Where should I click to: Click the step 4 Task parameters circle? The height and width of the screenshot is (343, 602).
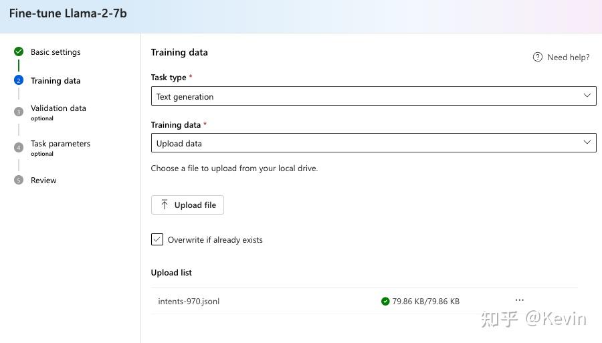(19, 147)
